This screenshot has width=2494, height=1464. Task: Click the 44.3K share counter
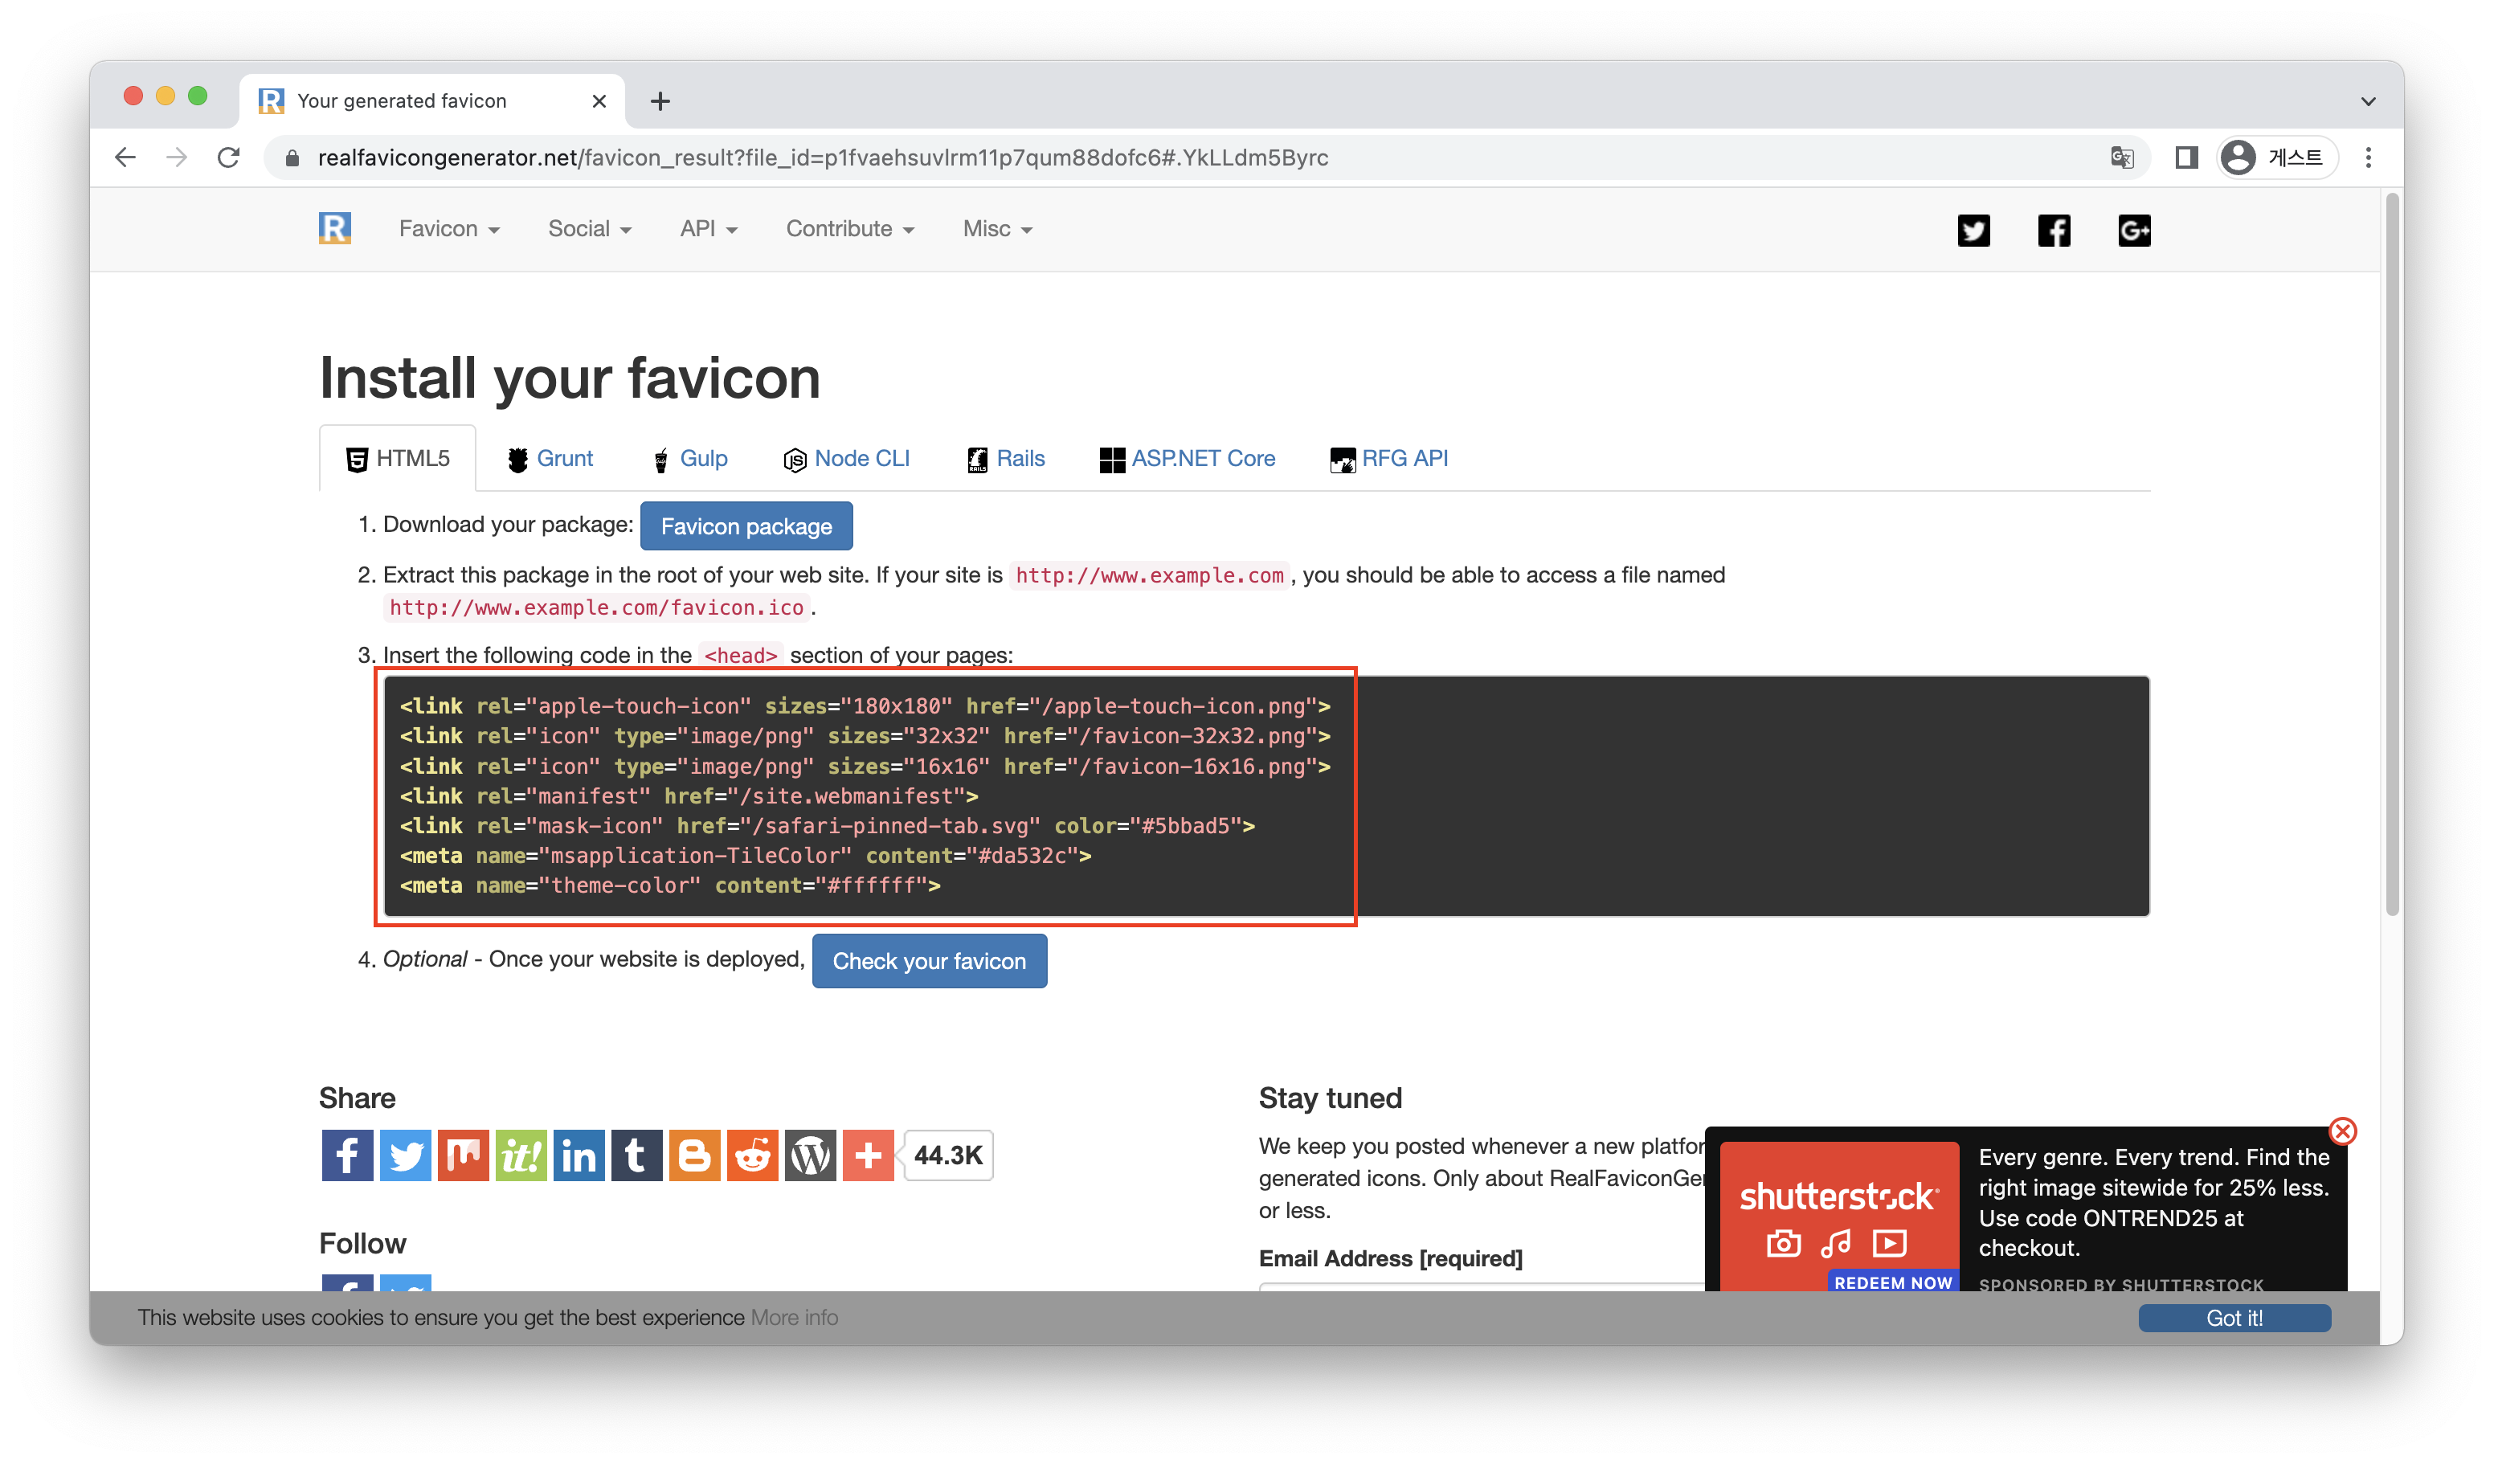(x=948, y=1154)
